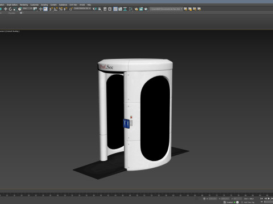Open the Rendering menu
This screenshot has height=204, width=273.
coord(24,5)
